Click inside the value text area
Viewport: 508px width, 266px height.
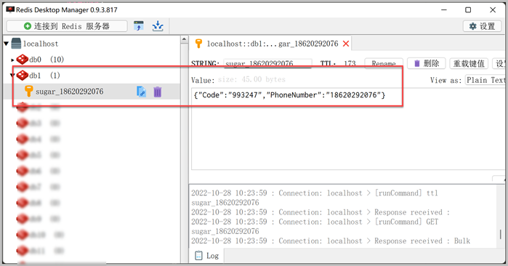pos(348,129)
